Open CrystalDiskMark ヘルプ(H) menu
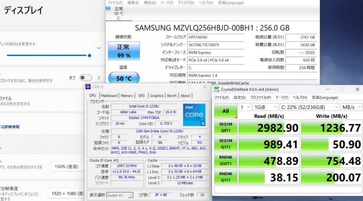363x201 pixels. [300, 97]
